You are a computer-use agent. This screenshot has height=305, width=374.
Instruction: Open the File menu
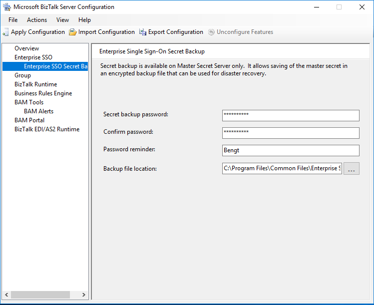pyautogui.click(x=13, y=20)
